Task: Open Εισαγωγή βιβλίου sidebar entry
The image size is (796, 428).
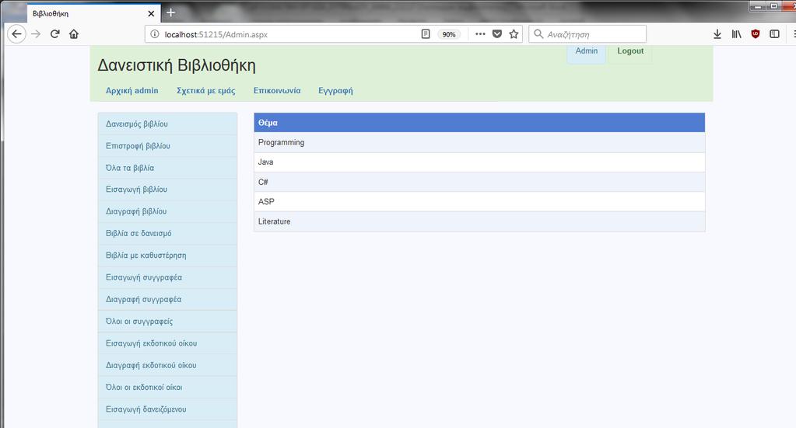Action: pyautogui.click(x=167, y=190)
